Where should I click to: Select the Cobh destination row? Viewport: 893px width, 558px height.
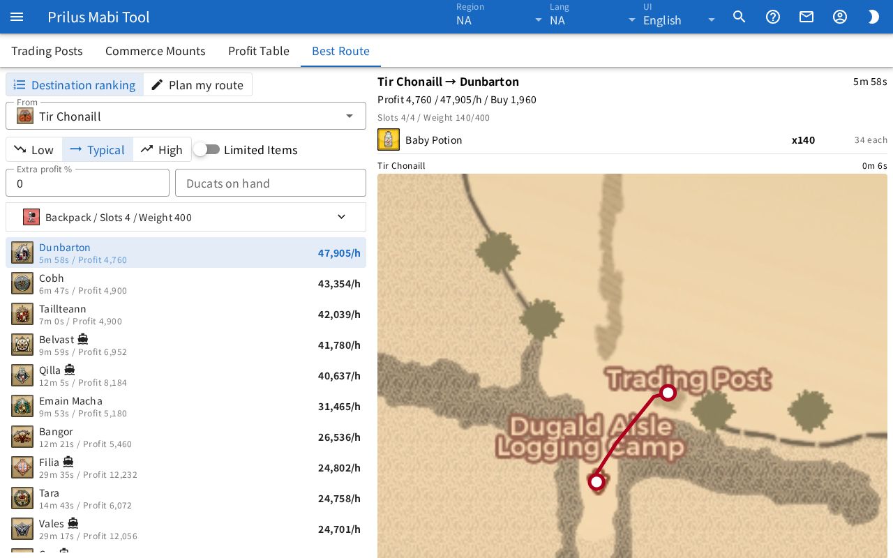pos(186,283)
